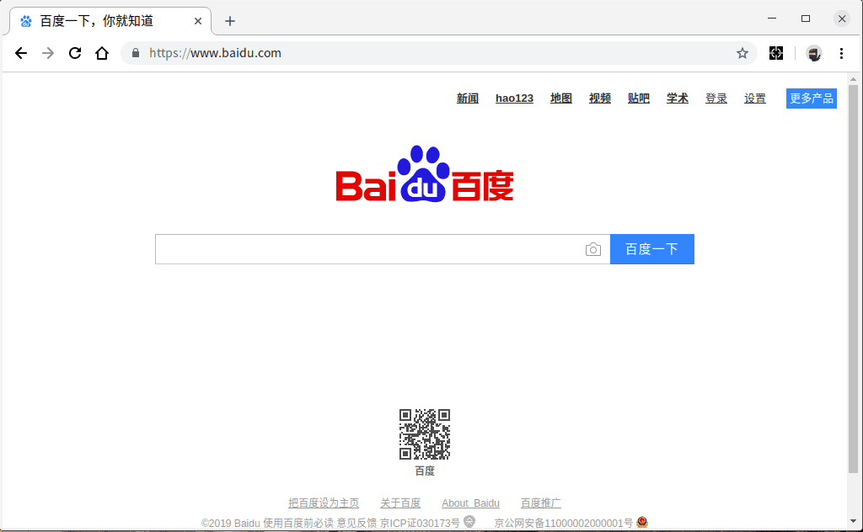
Task: Click the browser forward arrow
Action: [48, 53]
